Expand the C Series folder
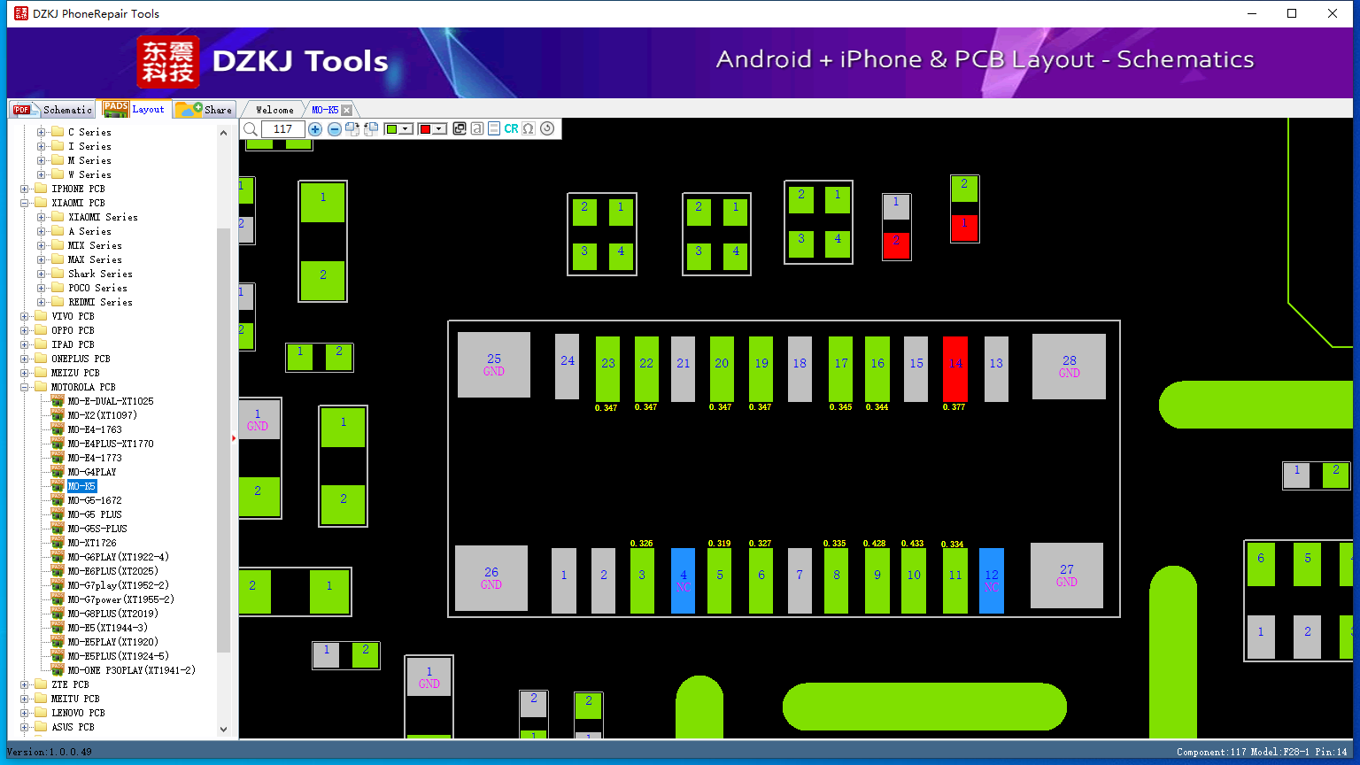 tap(41, 132)
